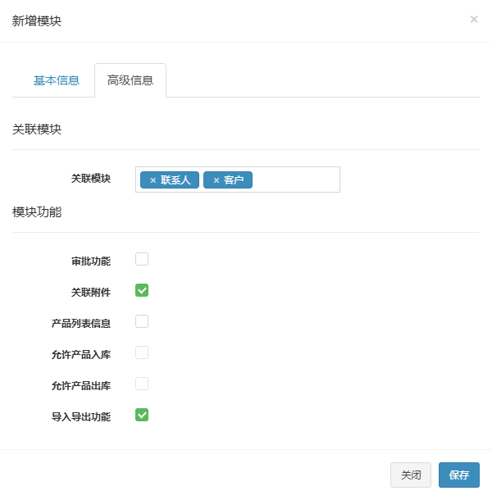
Task: Remove the 联系人 tag with its x icon
Action: [153, 180]
